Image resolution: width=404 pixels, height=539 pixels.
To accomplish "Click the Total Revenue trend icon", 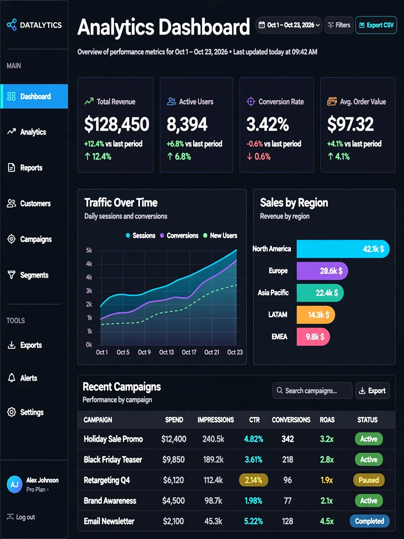I will pos(89,102).
